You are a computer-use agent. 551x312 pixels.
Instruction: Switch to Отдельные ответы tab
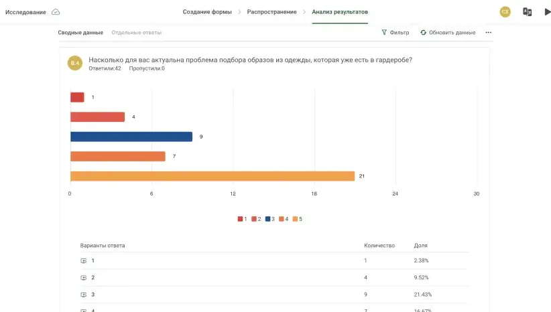[136, 33]
